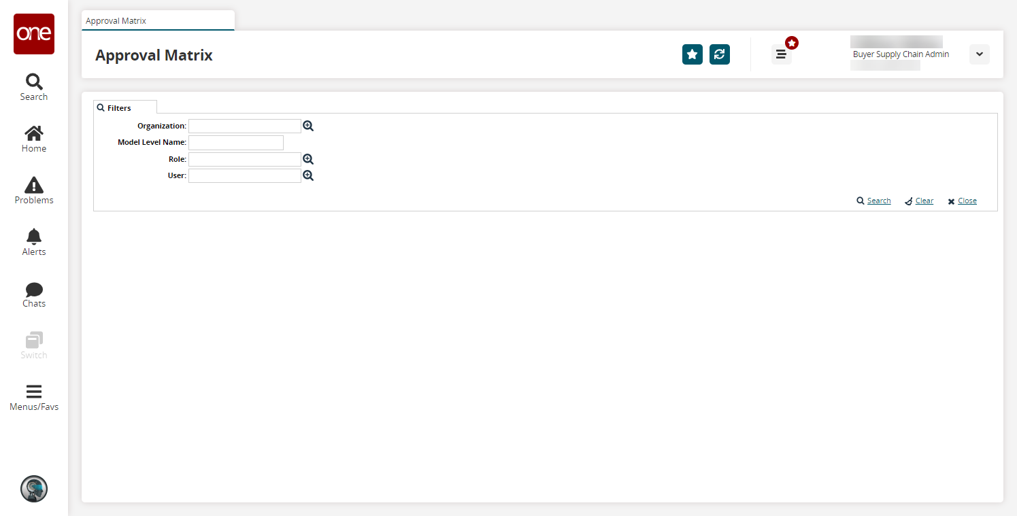The height and width of the screenshot is (516, 1017).
Task: Open User lookup picker icon
Action: pyautogui.click(x=308, y=175)
